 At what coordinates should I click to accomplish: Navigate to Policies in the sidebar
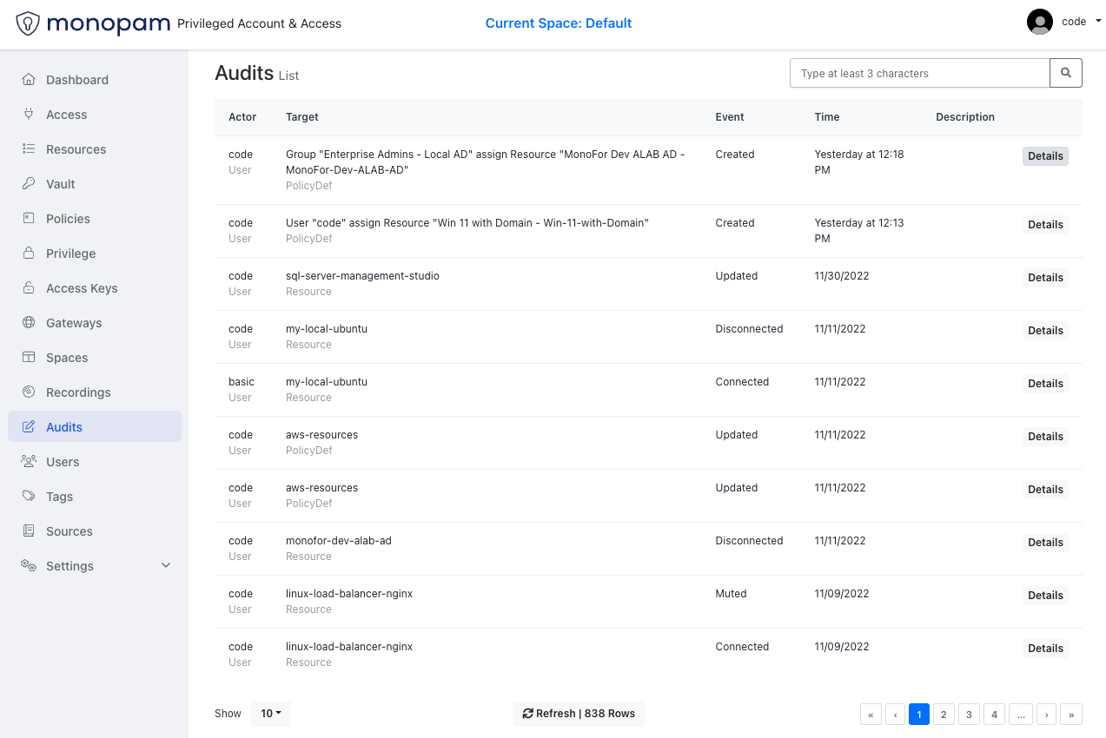[68, 219]
